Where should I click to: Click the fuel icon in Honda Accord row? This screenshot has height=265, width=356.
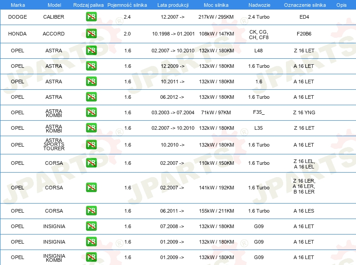(x=91, y=34)
